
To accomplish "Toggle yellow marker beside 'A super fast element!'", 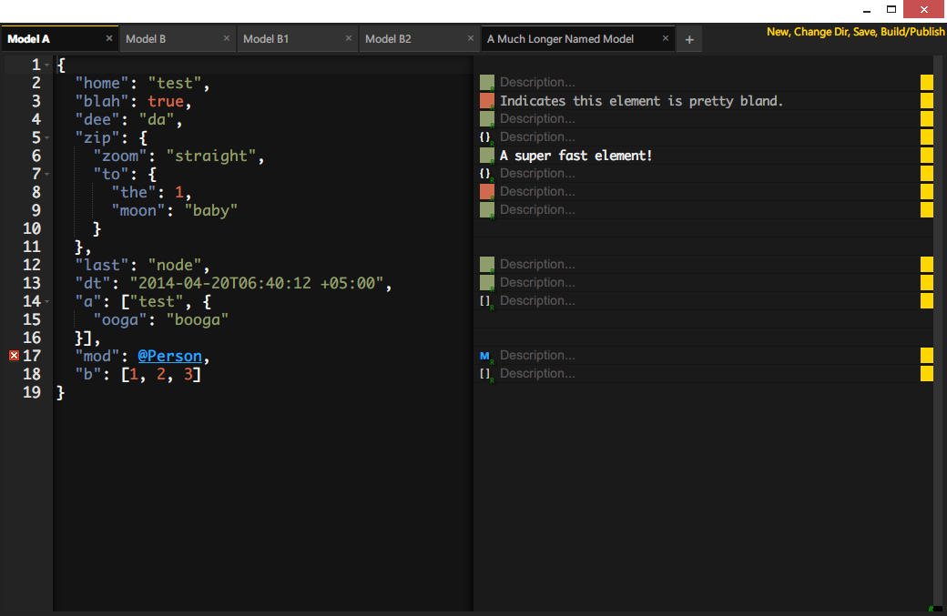I will (926, 155).
